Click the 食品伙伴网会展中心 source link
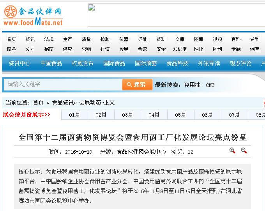 tap(141, 152)
